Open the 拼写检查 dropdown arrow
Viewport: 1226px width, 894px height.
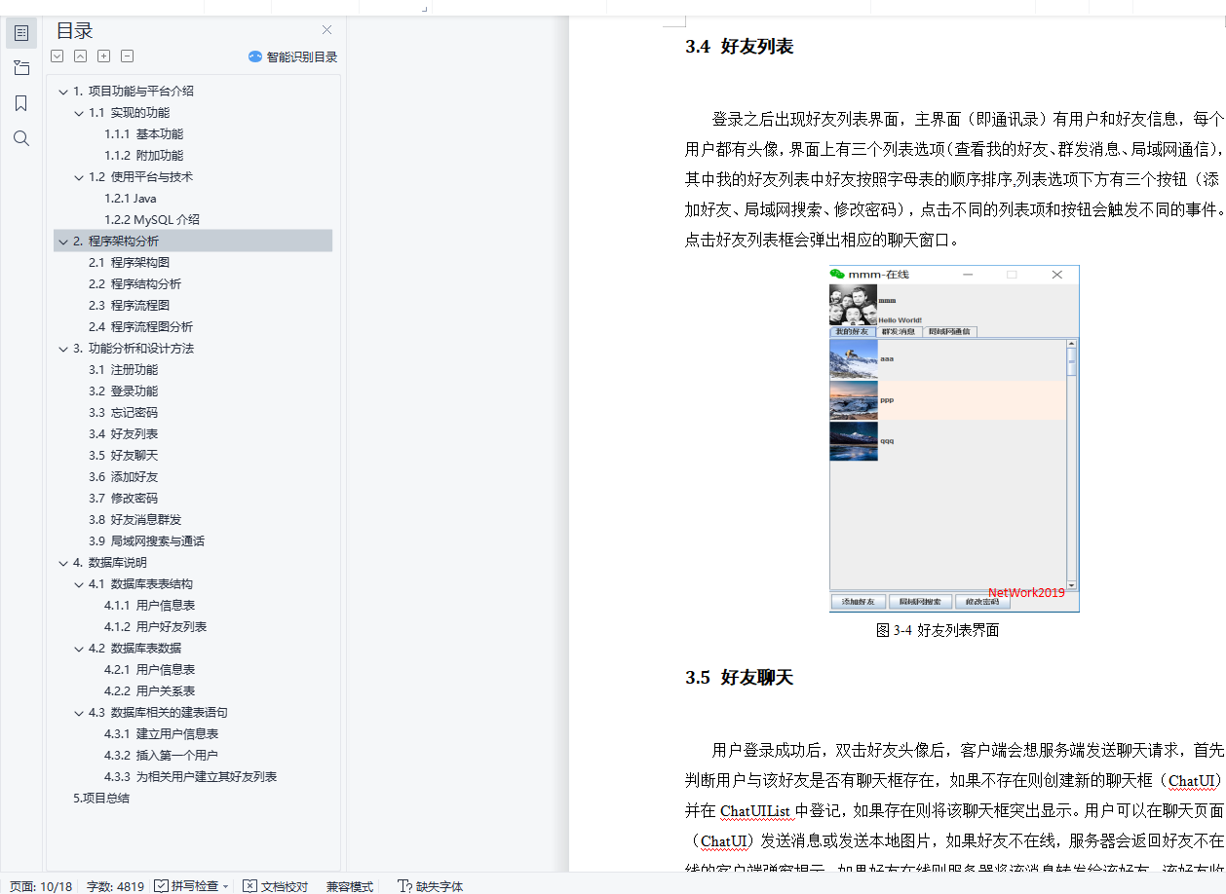[x=226, y=886]
